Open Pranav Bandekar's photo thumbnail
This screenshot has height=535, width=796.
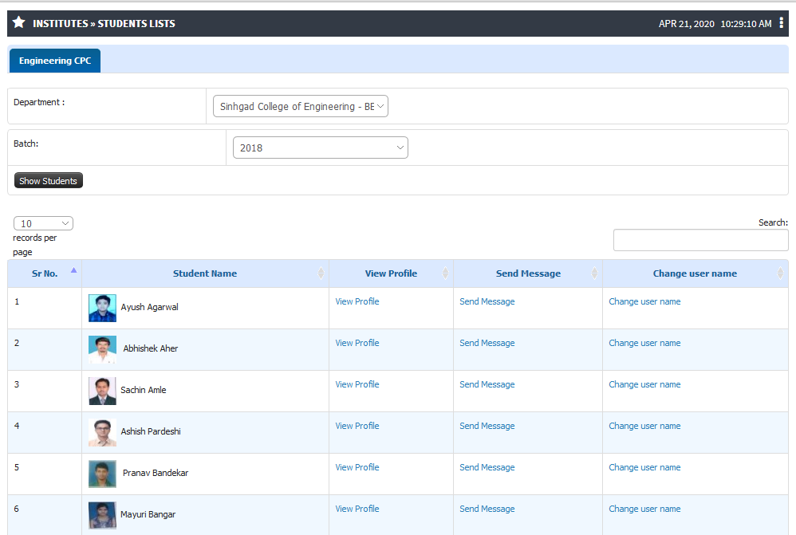[x=103, y=474]
